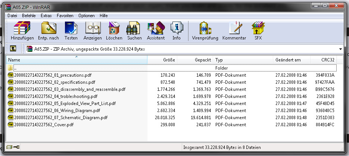
Task: Open the Hilfe menu
Action: coord(104,16)
